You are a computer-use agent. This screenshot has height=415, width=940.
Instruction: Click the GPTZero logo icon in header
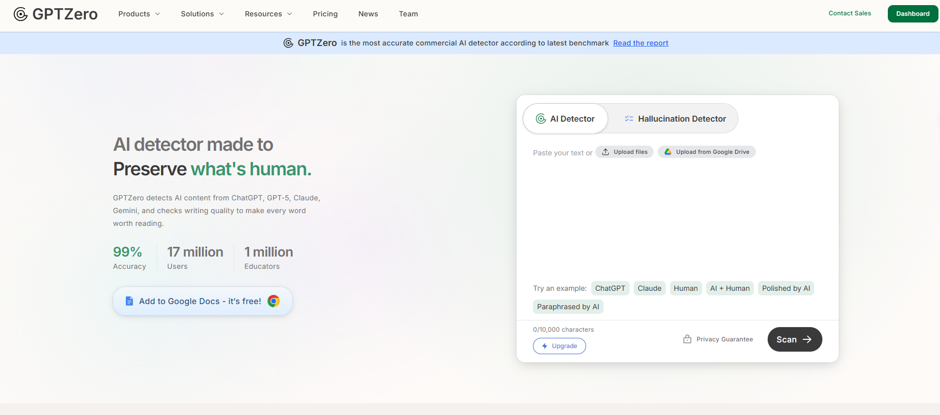click(20, 14)
